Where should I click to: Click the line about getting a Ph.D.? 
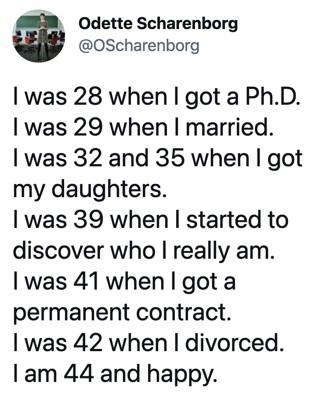(x=157, y=98)
